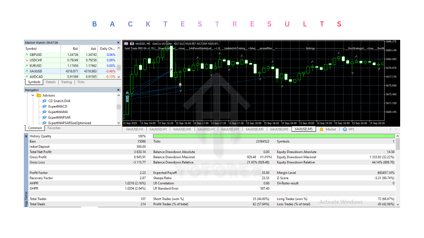The width and height of the screenshot is (424, 238).
Task: Click the ExpertMAPSAR graduation-cap icon
Action: 44,117
